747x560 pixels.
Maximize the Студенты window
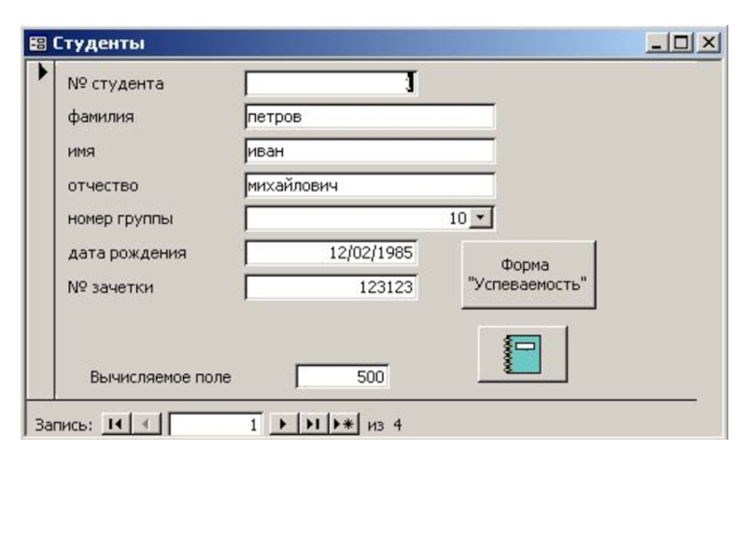click(x=682, y=43)
